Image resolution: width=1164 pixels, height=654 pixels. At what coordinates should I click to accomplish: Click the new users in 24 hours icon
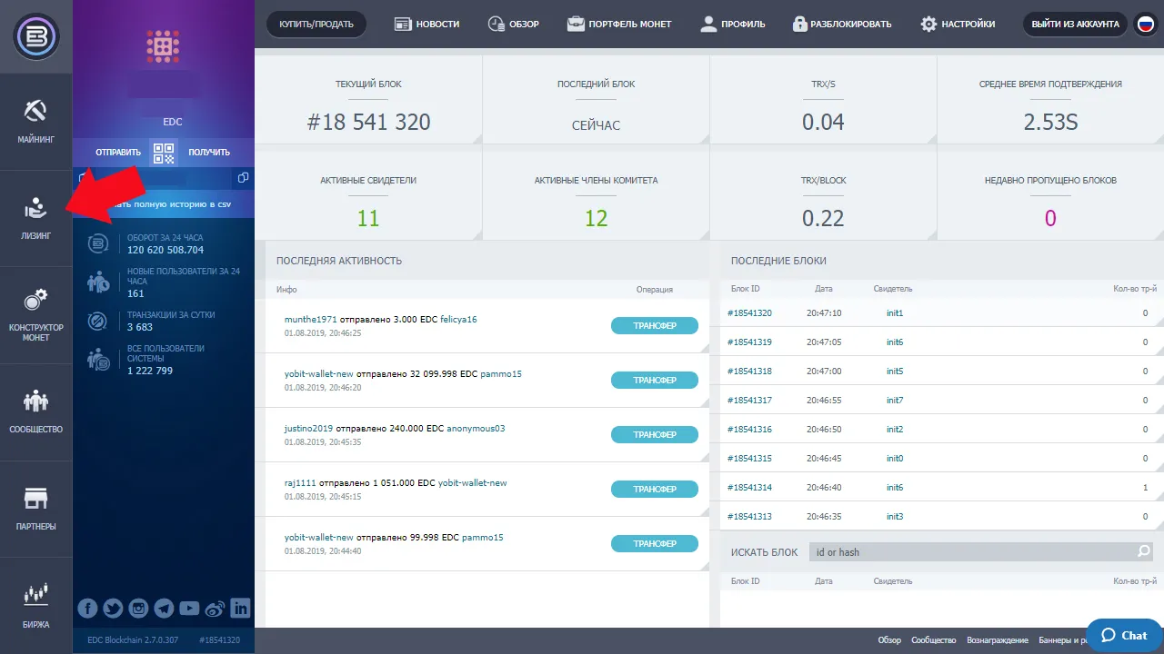click(x=97, y=282)
